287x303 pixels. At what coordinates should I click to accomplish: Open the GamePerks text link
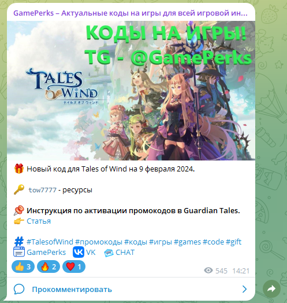[46, 253]
